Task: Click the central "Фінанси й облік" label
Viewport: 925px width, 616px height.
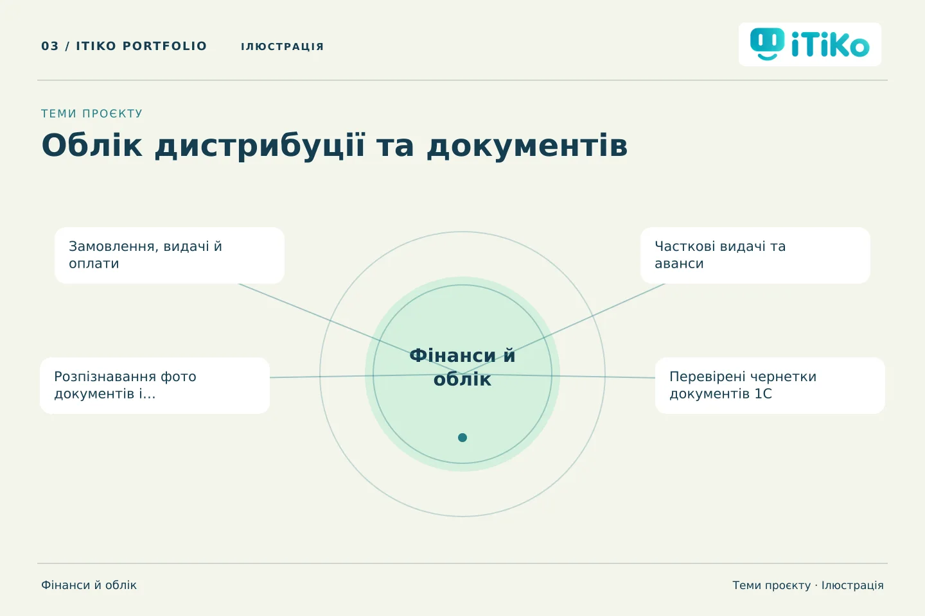Action: [x=463, y=367]
